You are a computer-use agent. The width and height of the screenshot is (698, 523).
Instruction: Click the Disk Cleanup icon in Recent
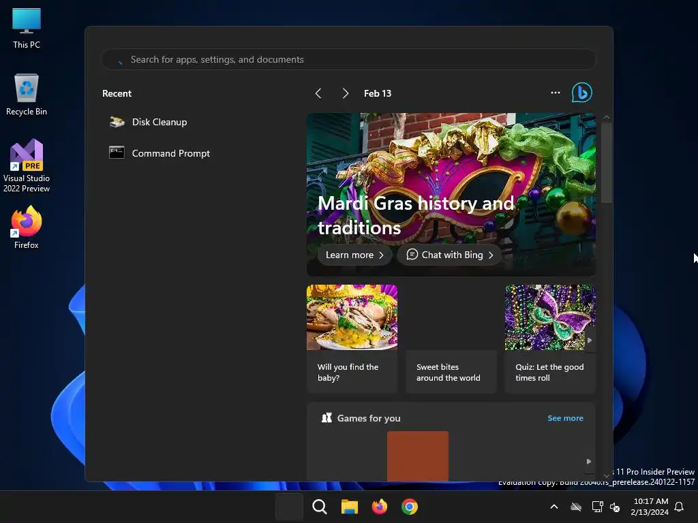click(117, 122)
